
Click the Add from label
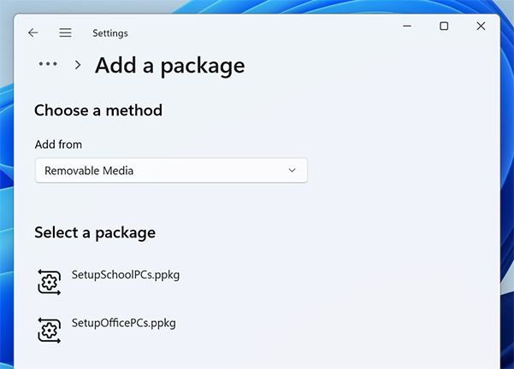[x=58, y=144]
